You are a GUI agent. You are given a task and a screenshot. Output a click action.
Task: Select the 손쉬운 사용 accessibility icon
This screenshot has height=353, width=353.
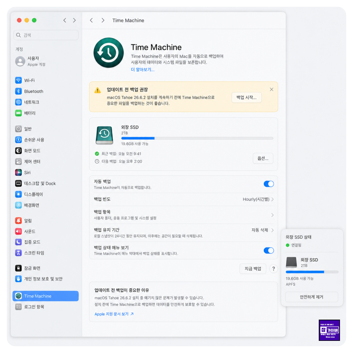coord(18,140)
